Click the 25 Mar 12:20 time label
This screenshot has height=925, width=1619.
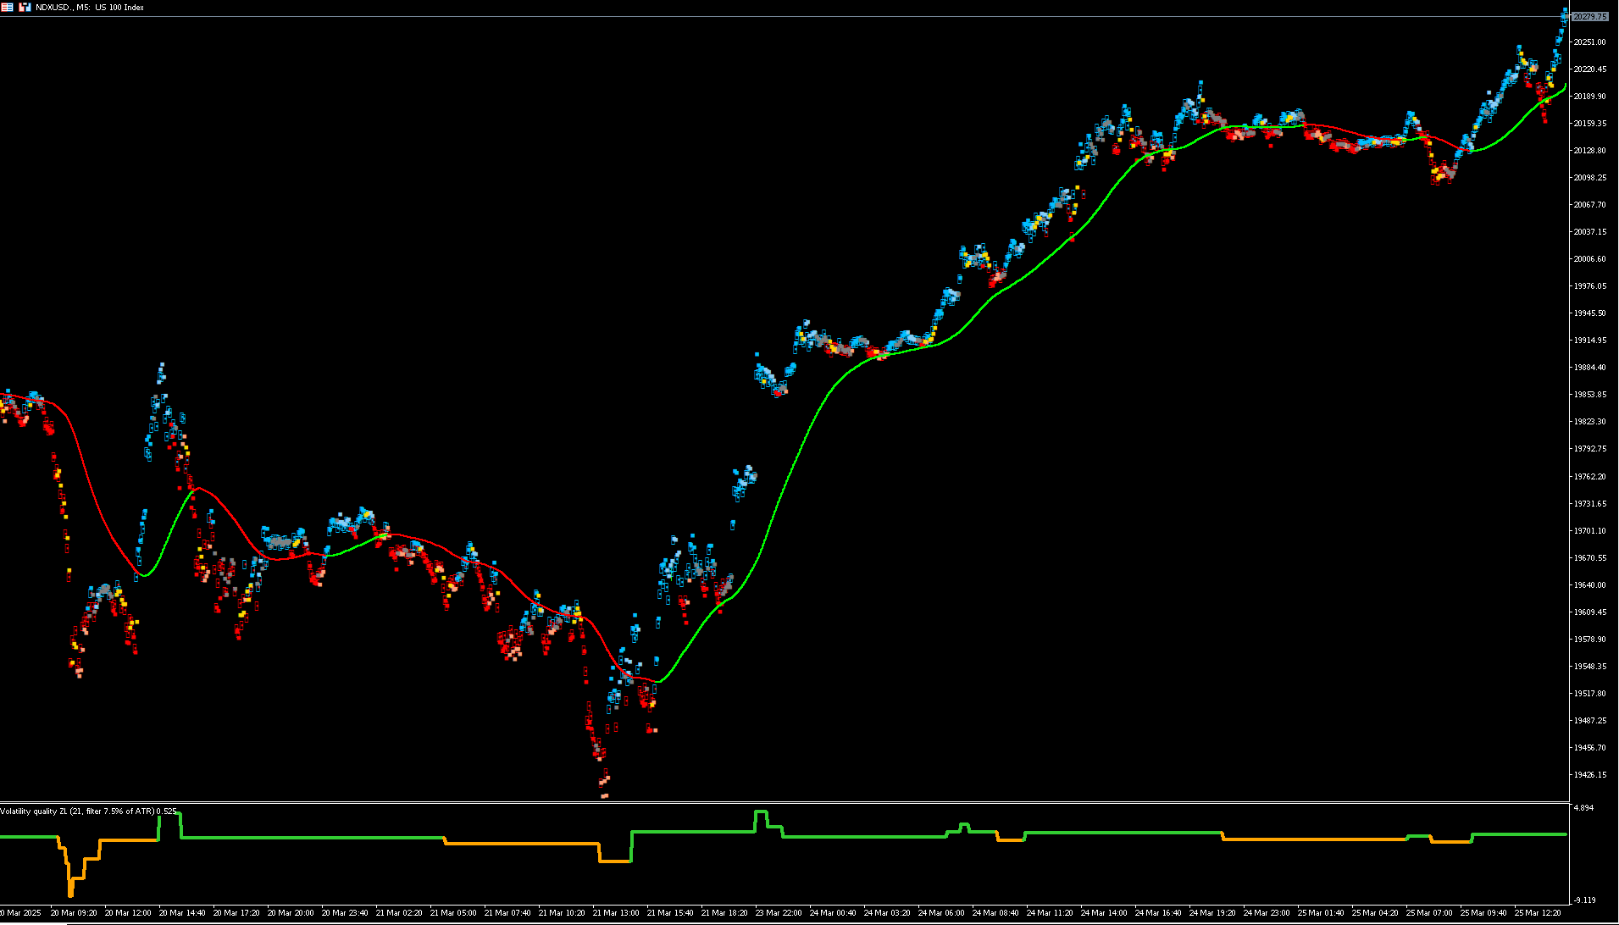click(x=1538, y=913)
